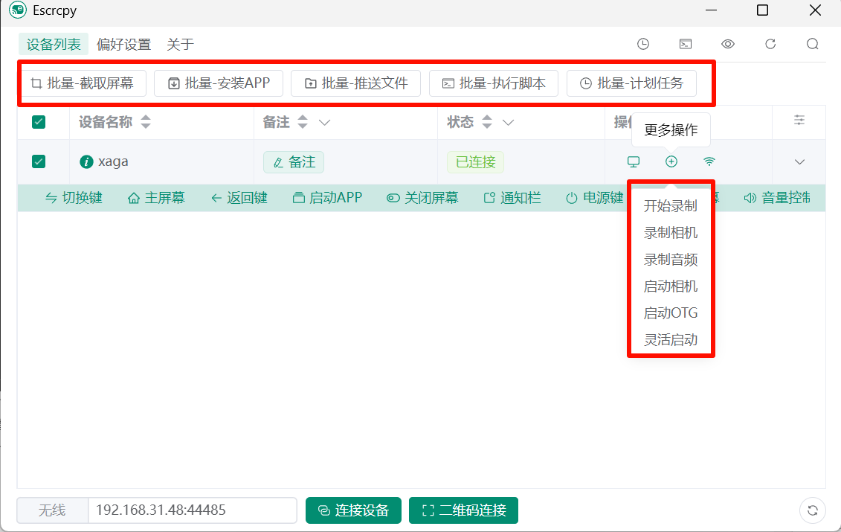Click the search magnifier icon
This screenshot has height=532, width=841.
(x=813, y=44)
